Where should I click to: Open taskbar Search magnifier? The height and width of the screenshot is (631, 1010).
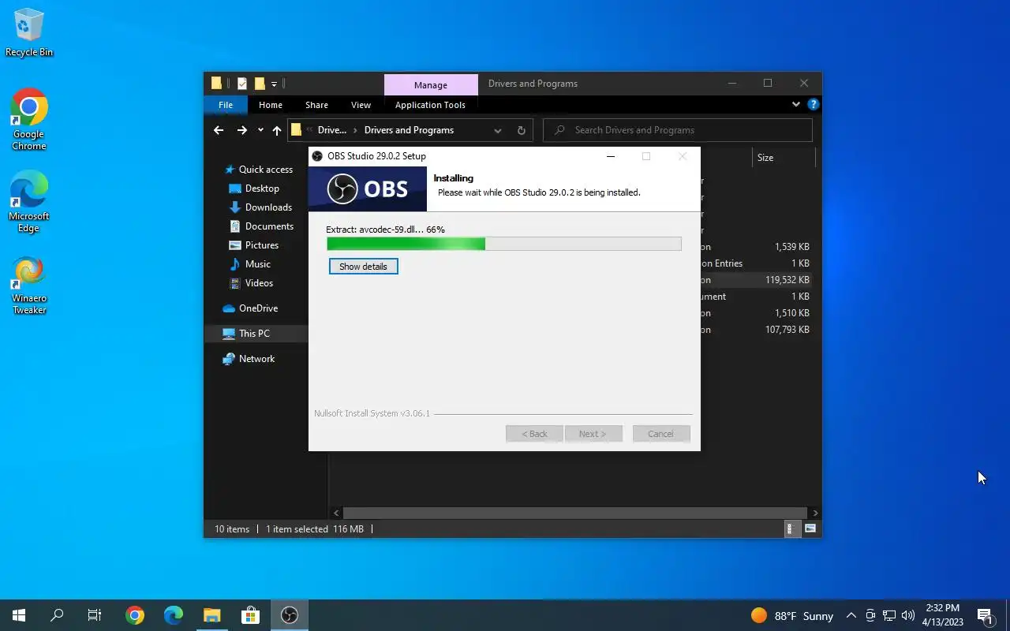click(57, 615)
